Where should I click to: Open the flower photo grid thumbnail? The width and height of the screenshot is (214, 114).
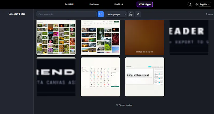(x=56, y=37)
